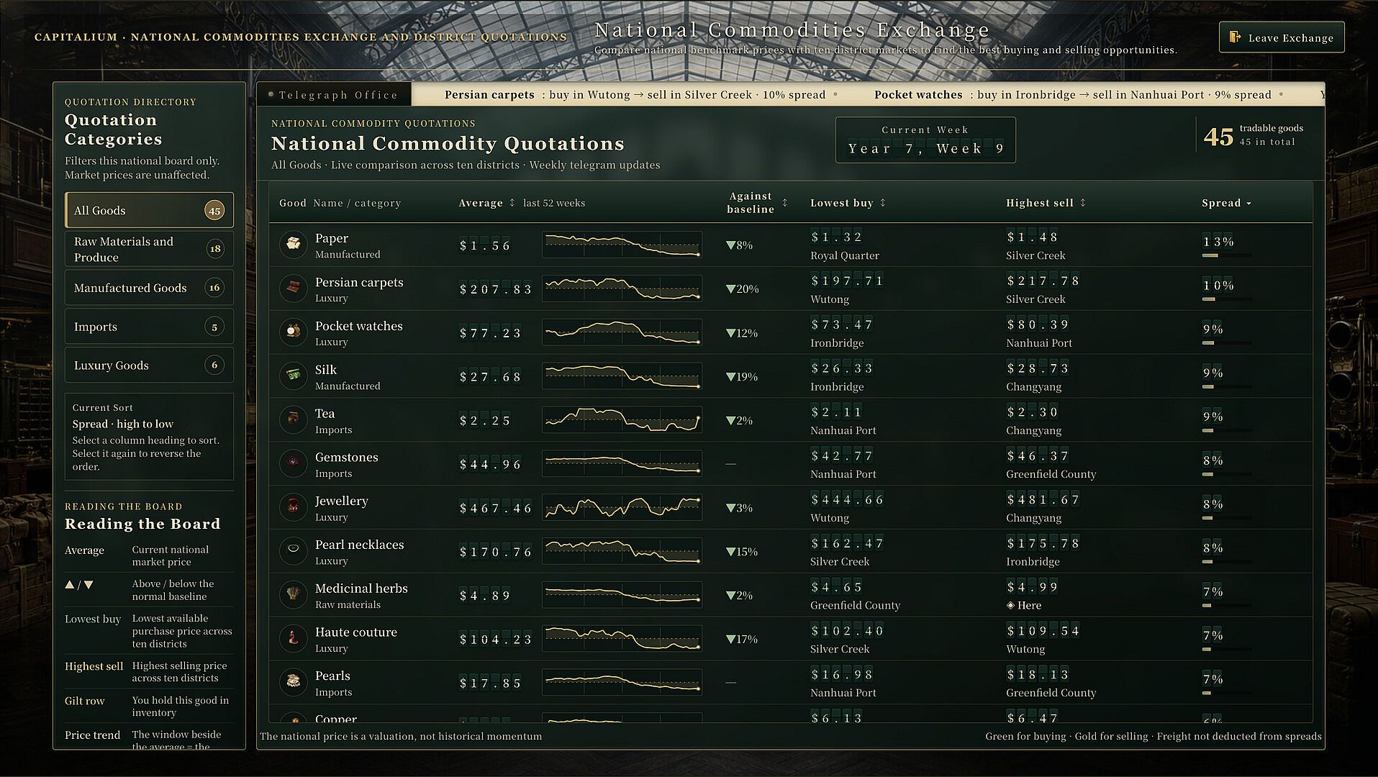The image size is (1378, 777).
Task: Click the 45 tradable goods counter
Action: tap(1254, 135)
